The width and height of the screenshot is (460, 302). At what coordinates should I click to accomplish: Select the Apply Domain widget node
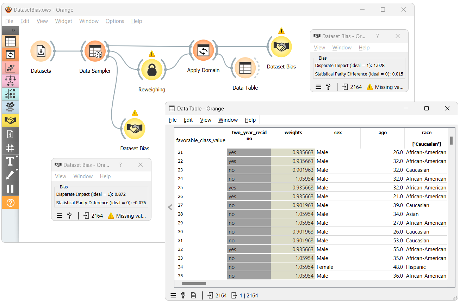coord(203,50)
